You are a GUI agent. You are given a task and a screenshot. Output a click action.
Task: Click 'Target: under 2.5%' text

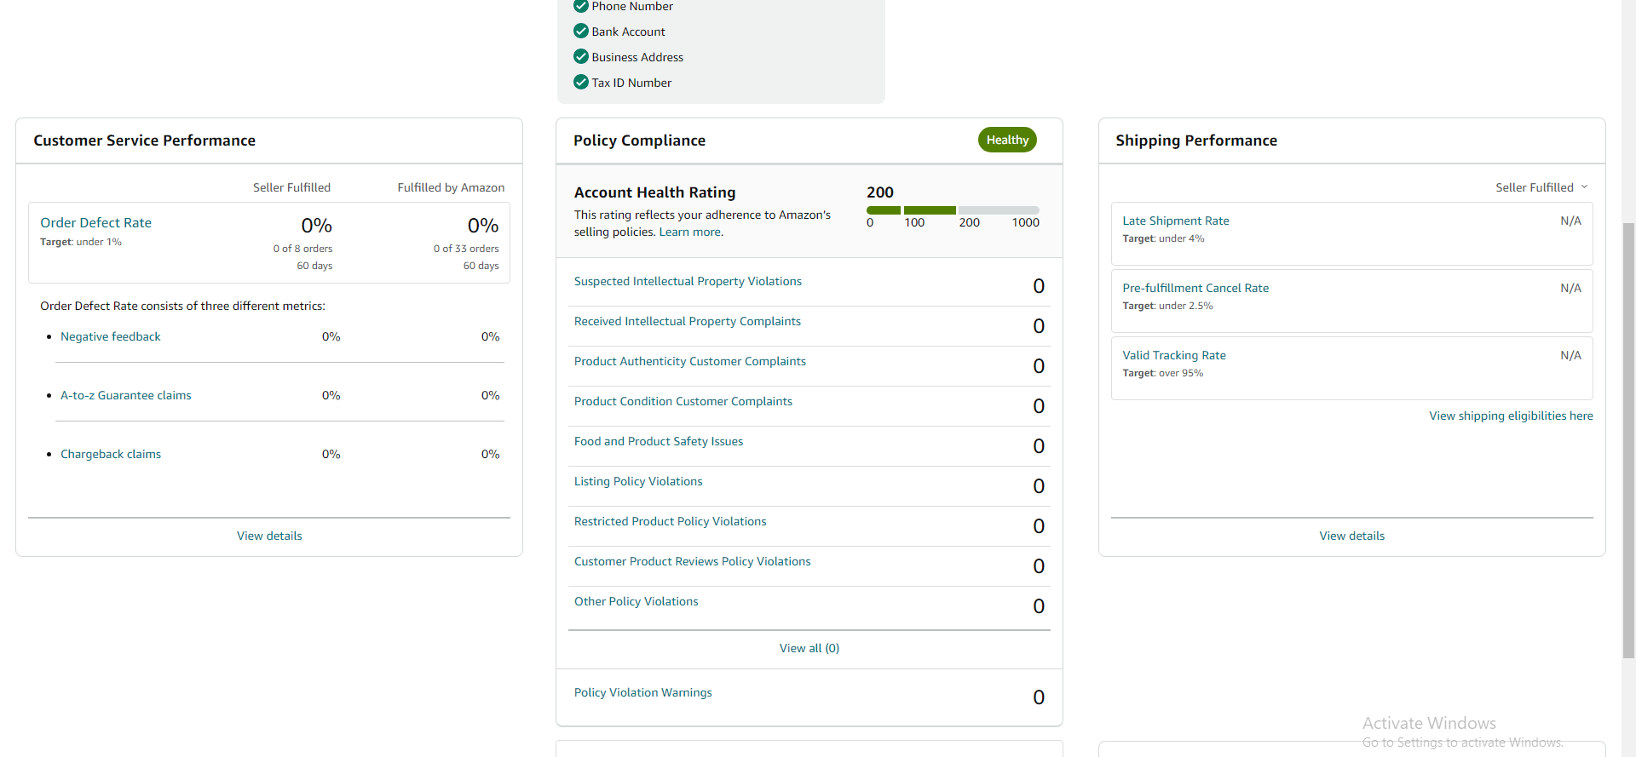pos(1167,306)
